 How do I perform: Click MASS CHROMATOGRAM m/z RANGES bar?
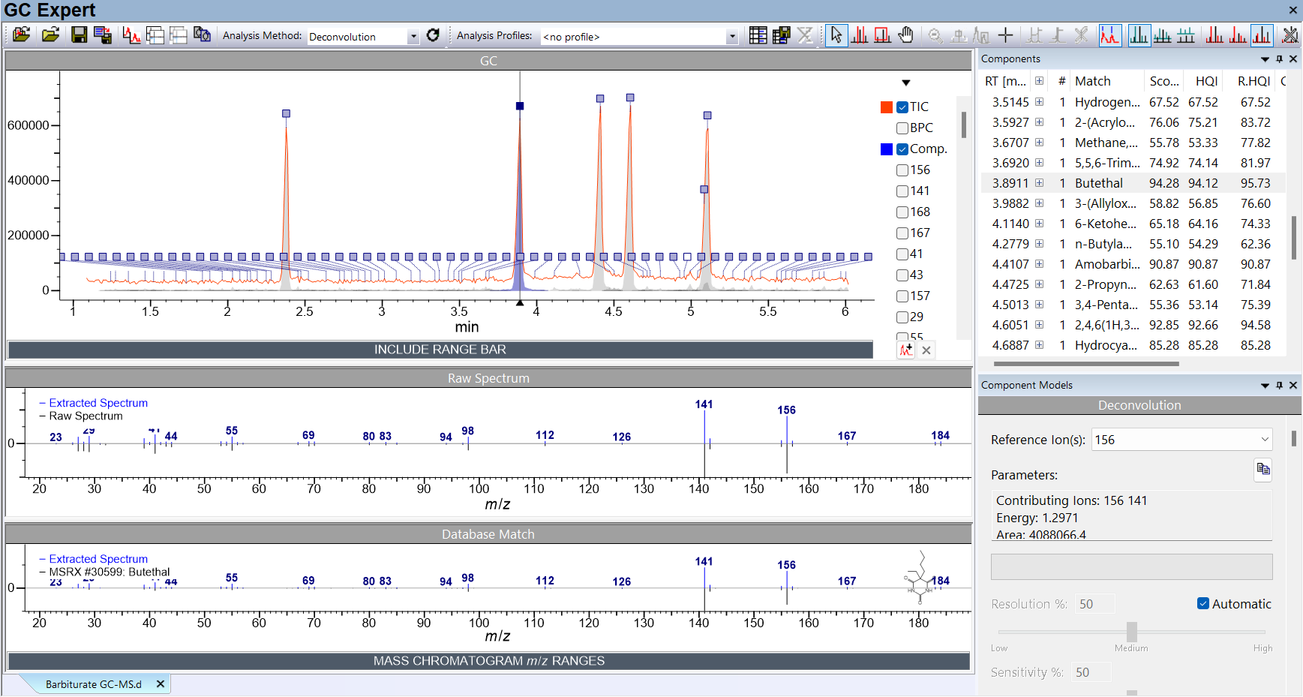tap(488, 661)
